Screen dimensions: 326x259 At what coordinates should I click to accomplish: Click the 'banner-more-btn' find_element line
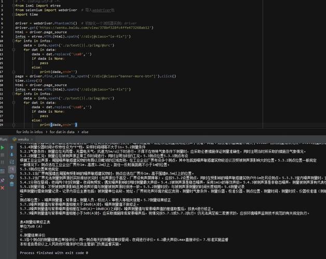click(96, 76)
